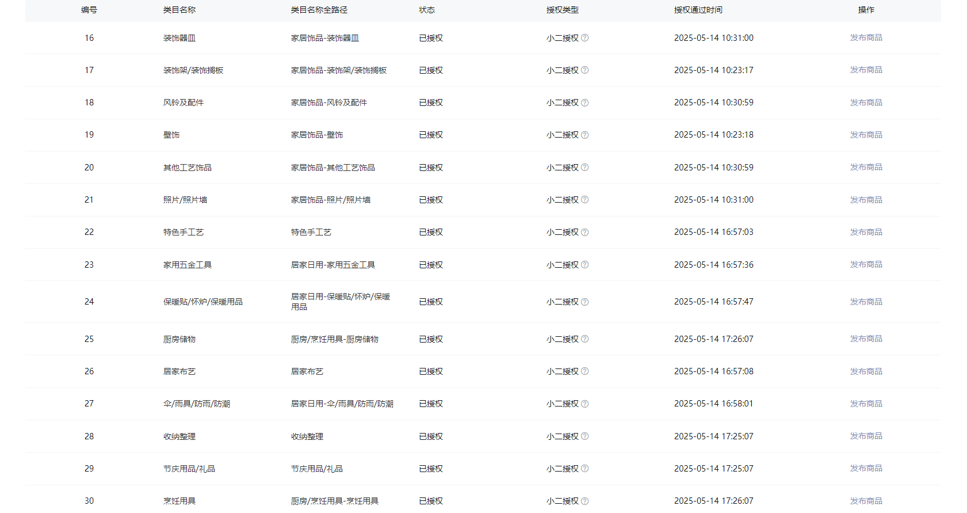Click 发布商品 in row 20
Image resolution: width=967 pixels, height=513 pixels.
tap(866, 167)
